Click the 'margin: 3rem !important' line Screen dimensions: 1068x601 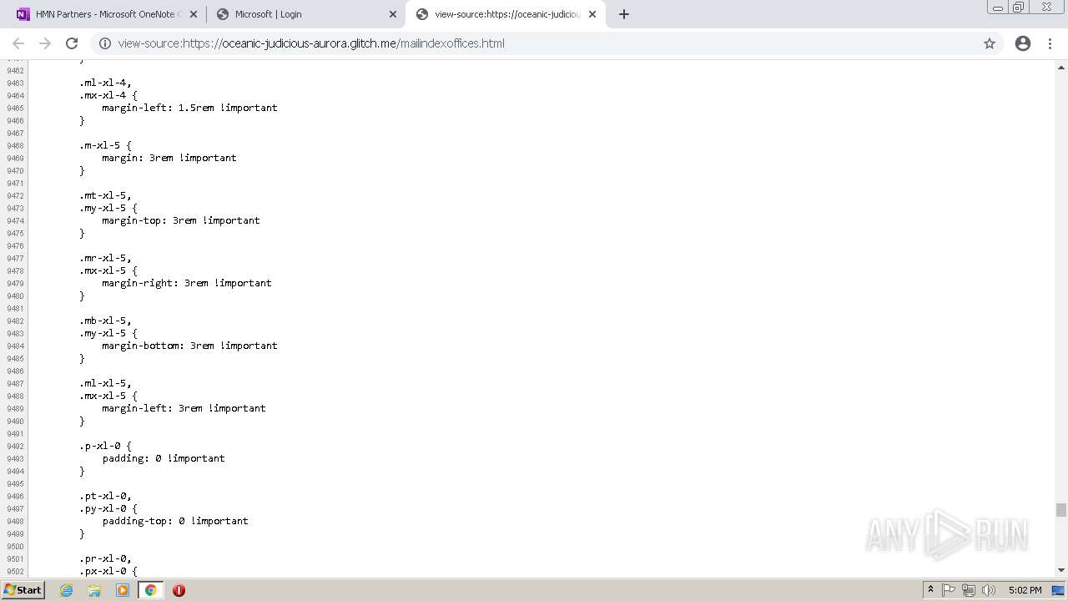tap(169, 158)
